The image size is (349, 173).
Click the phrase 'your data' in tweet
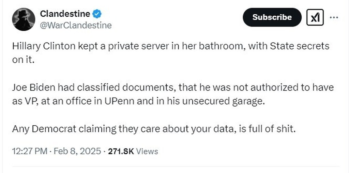click(x=200, y=129)
